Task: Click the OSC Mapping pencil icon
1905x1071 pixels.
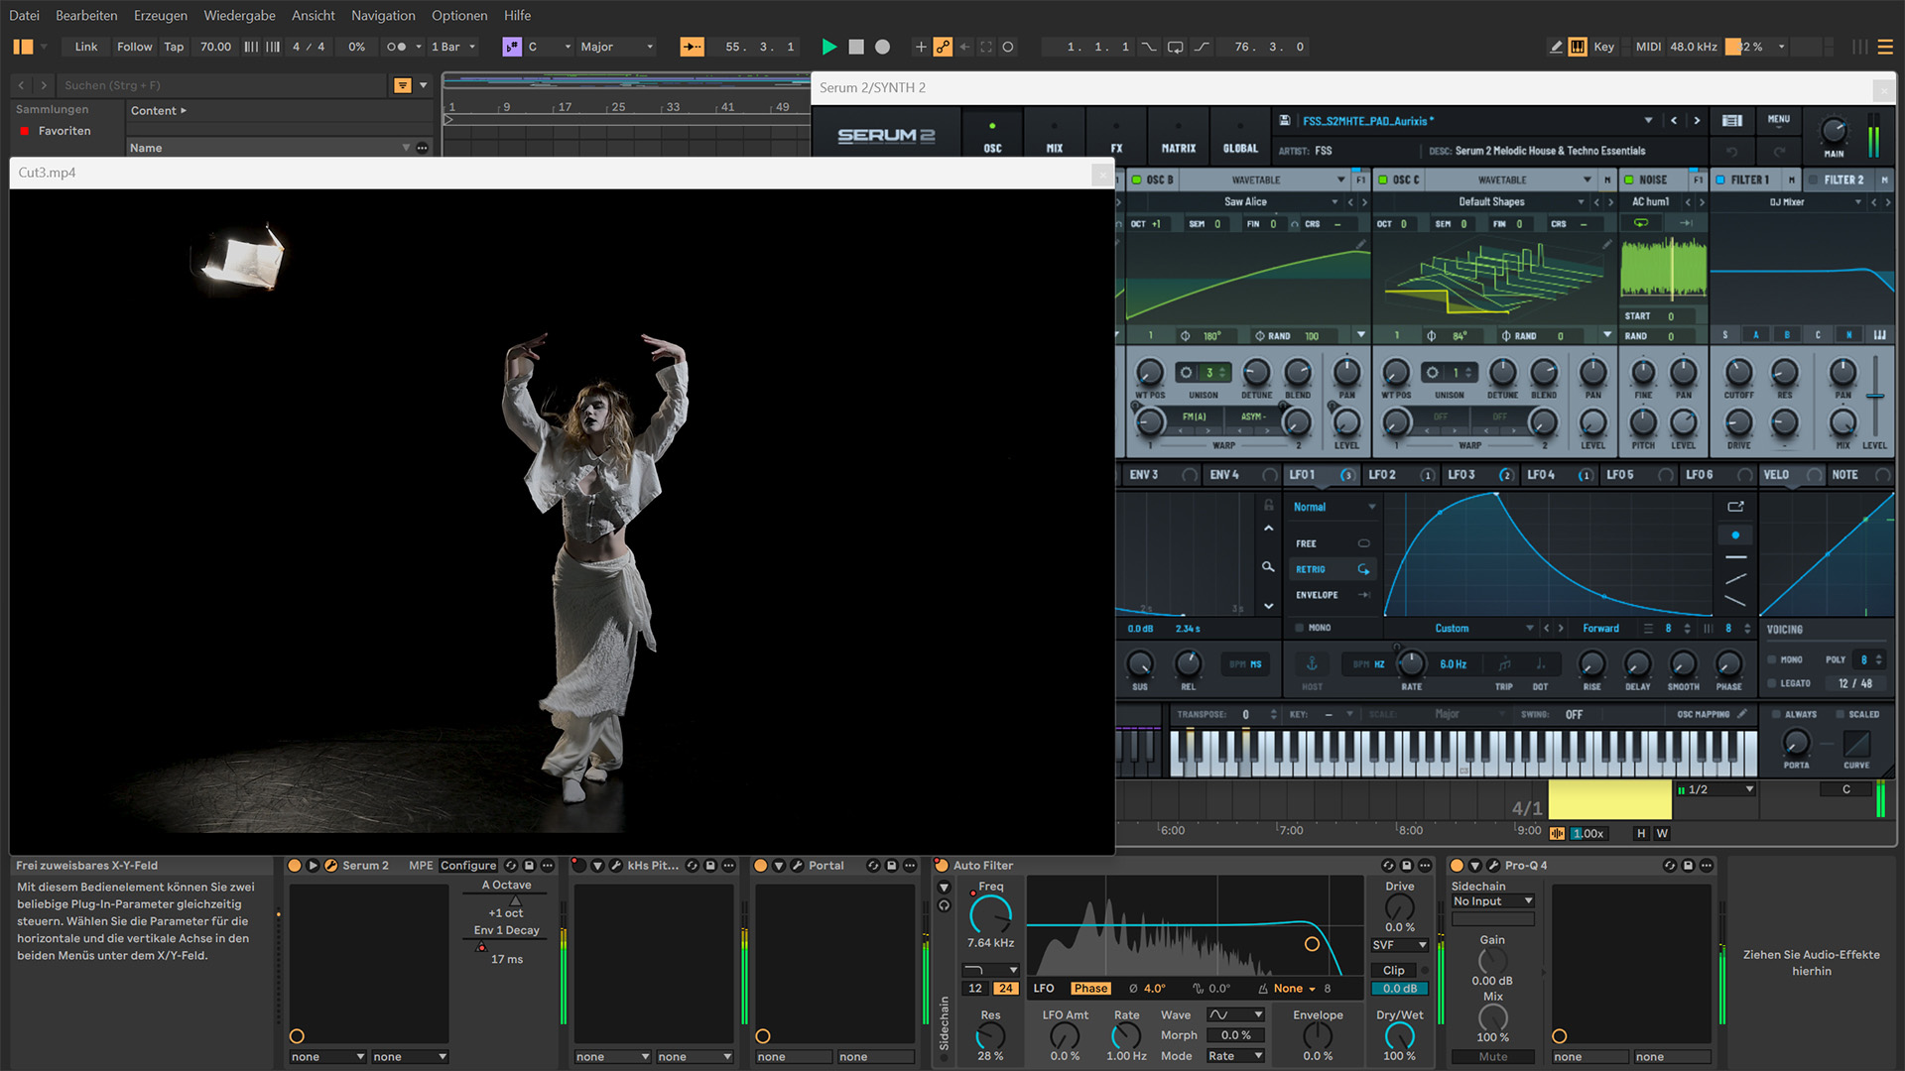Action: click(1741, 714)
